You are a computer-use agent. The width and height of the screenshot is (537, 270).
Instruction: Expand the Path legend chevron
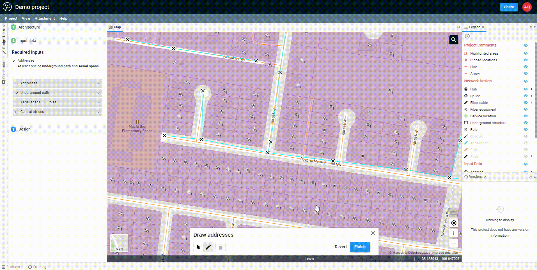click(531, 156)
